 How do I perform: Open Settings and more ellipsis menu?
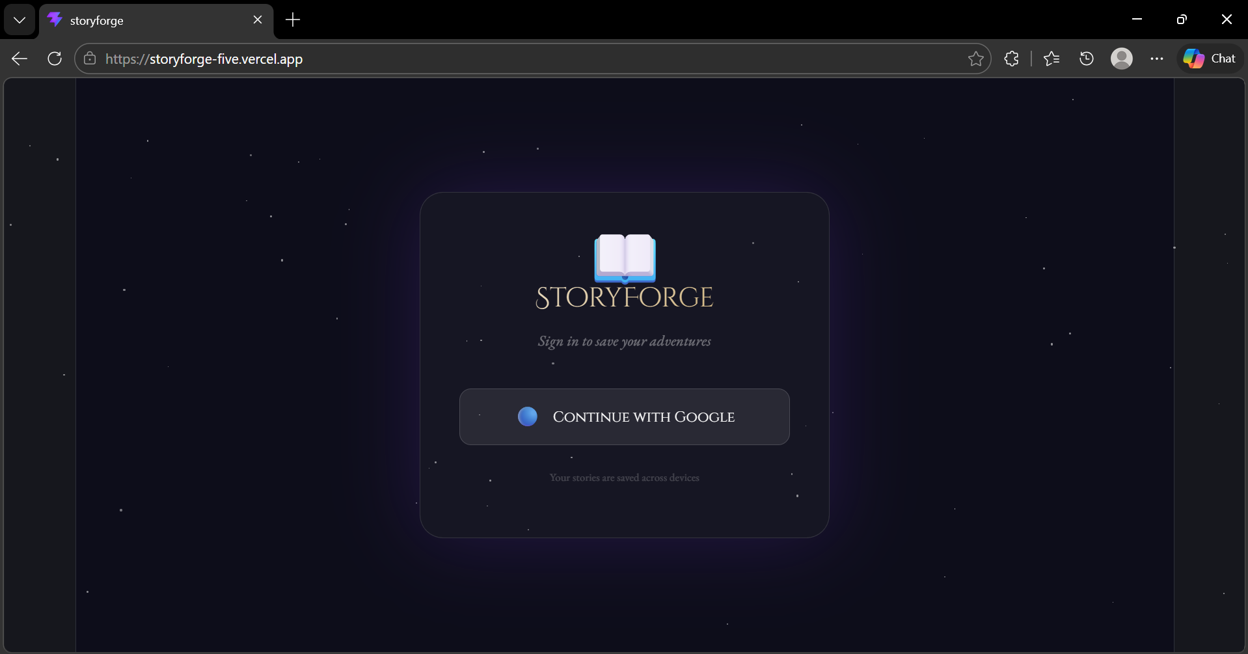(1156, 59)
